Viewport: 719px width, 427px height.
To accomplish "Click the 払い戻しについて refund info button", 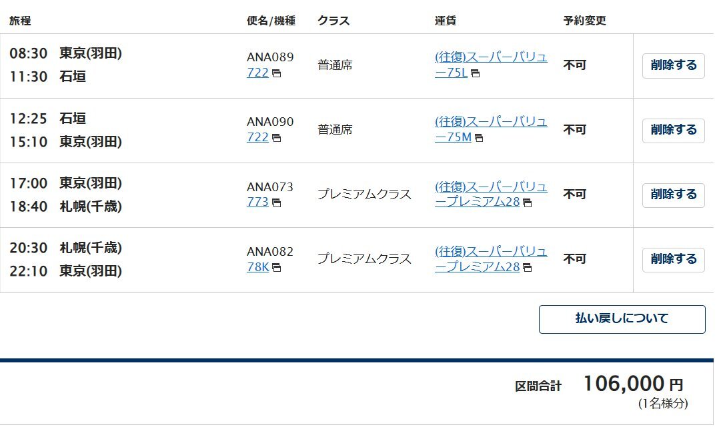I will point(622,319).
